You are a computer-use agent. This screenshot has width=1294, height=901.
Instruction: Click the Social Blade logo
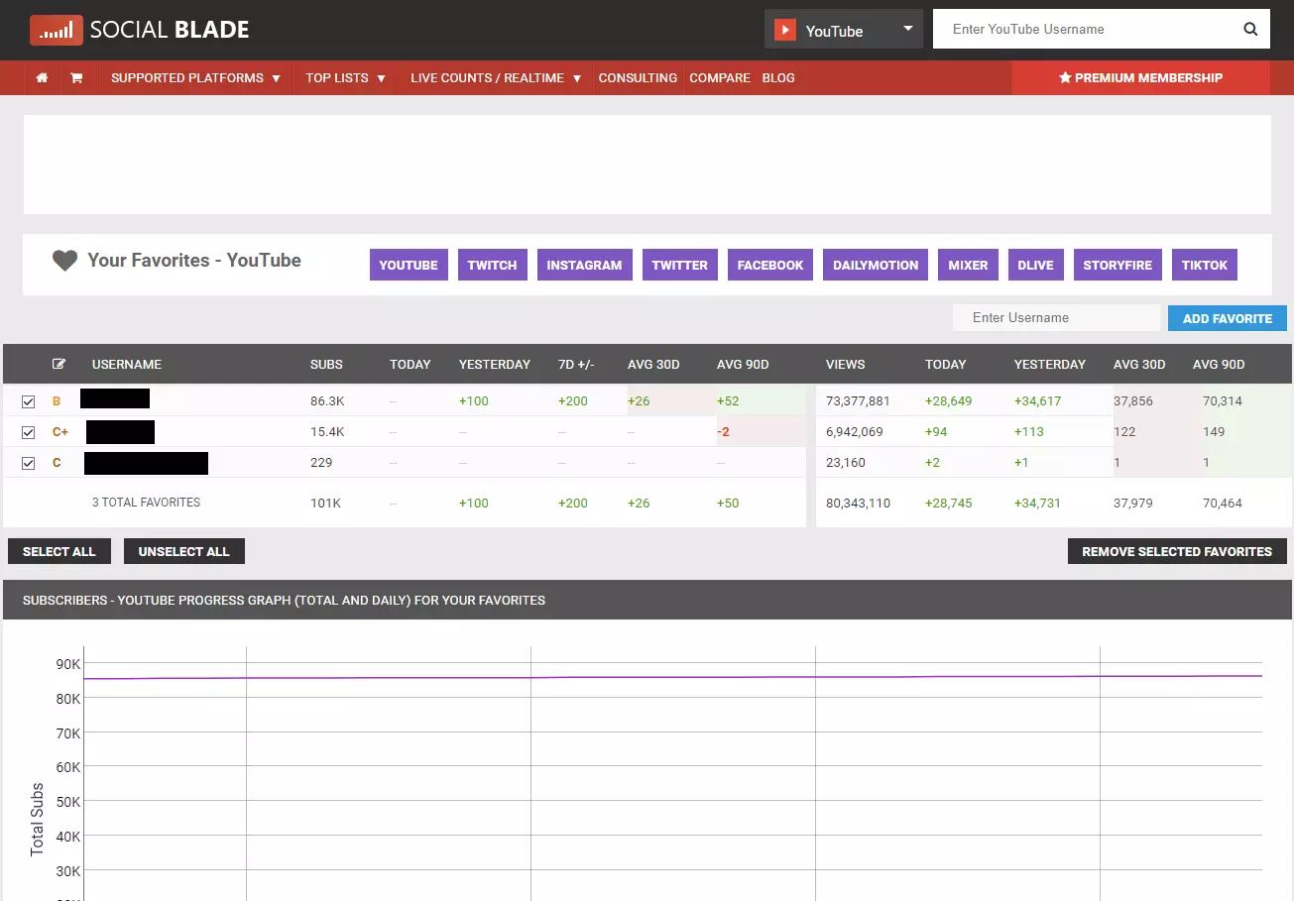pyautogui.click(x=140, y=31)
